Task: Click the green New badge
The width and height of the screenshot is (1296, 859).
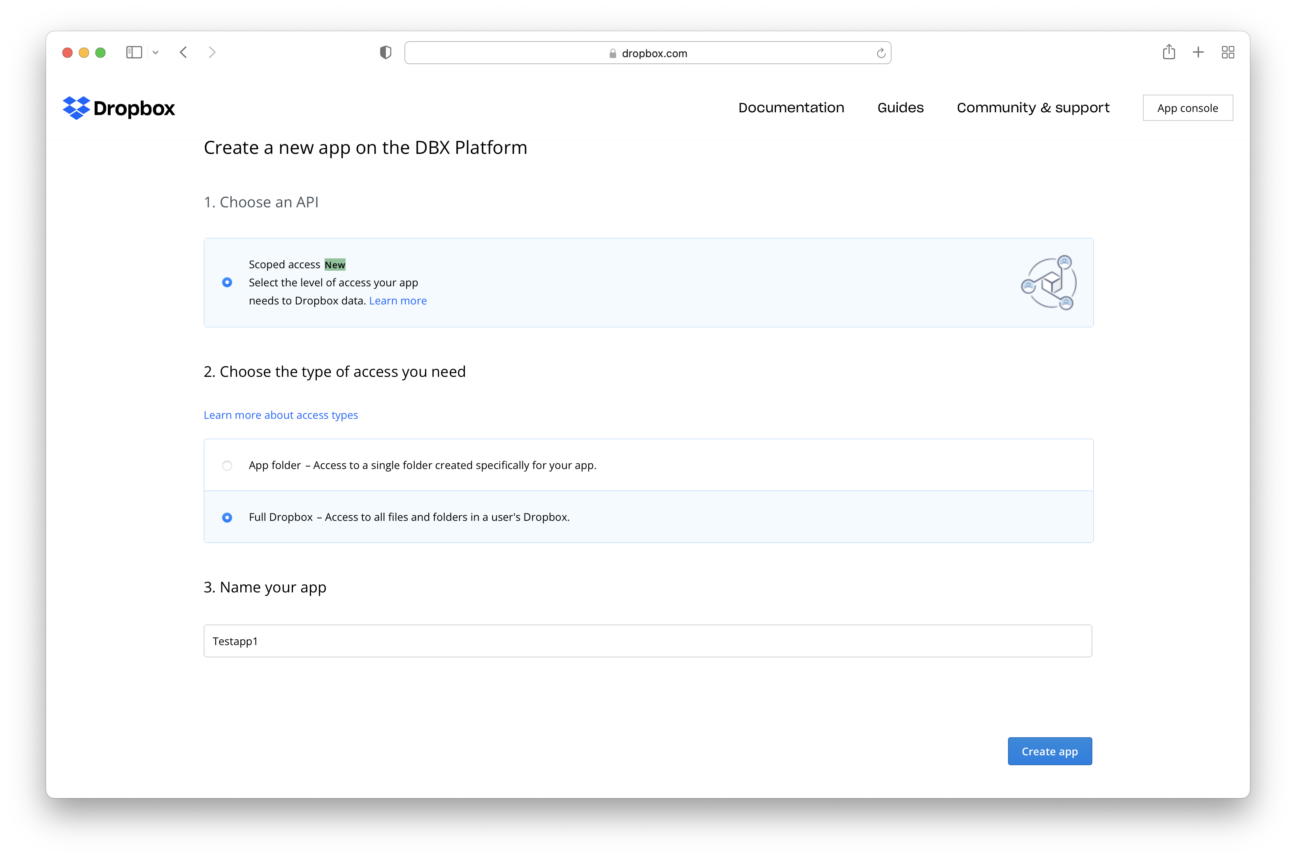Action: [x=334, y=265]
